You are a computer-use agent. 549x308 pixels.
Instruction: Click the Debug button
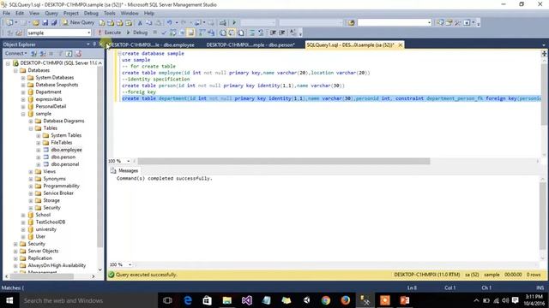[137, 33]
